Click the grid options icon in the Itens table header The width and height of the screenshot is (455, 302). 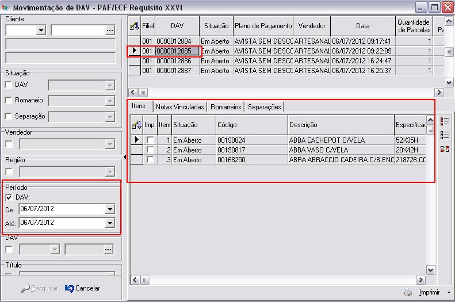(137, 125)
